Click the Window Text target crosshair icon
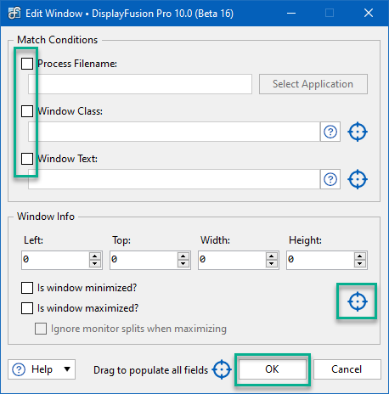 point(358,179)
